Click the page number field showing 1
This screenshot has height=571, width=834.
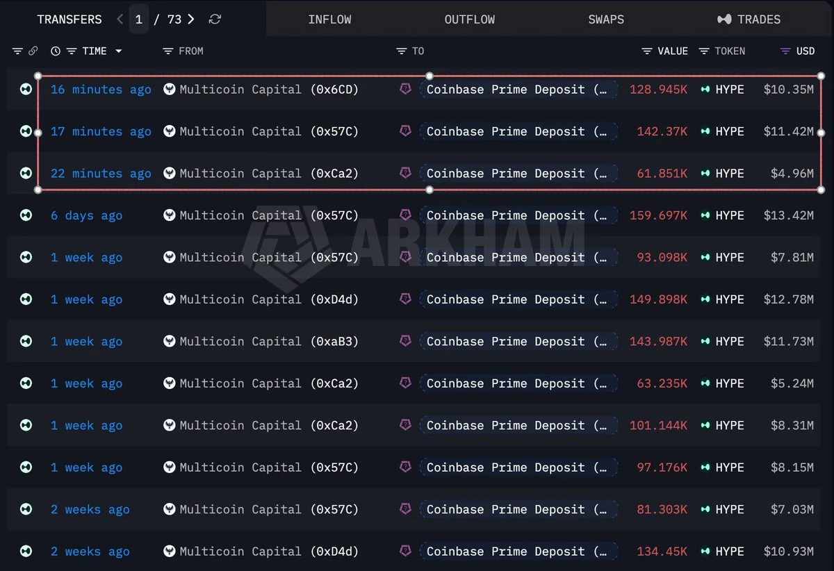coord(139,19)
